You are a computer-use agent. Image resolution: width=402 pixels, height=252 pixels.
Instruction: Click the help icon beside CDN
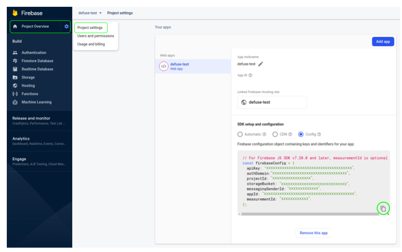coord(290,134)
